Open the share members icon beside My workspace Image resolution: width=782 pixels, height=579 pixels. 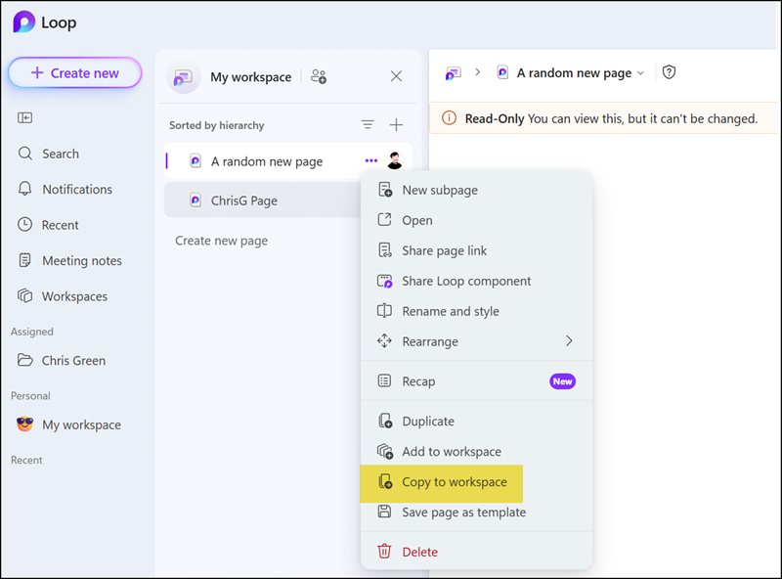(x=319, y=76)
